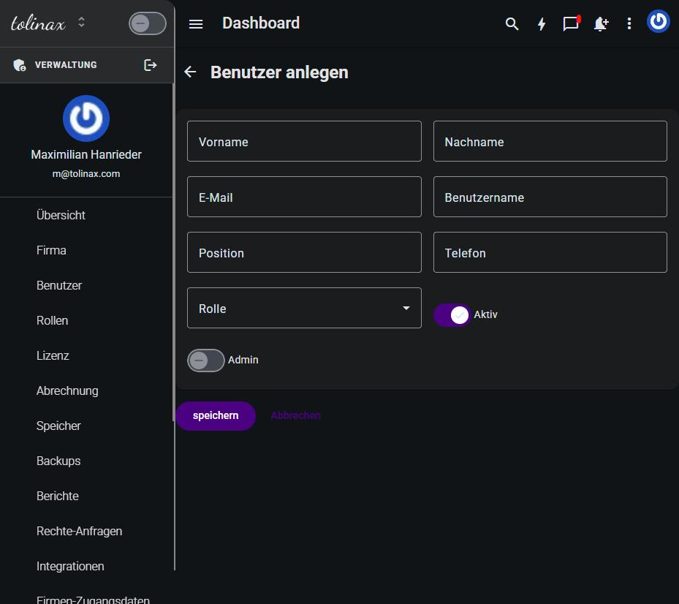Select the E-Mail input field
Screen dimensions: 679x604
pyautogui.click(x=304, y=197)
